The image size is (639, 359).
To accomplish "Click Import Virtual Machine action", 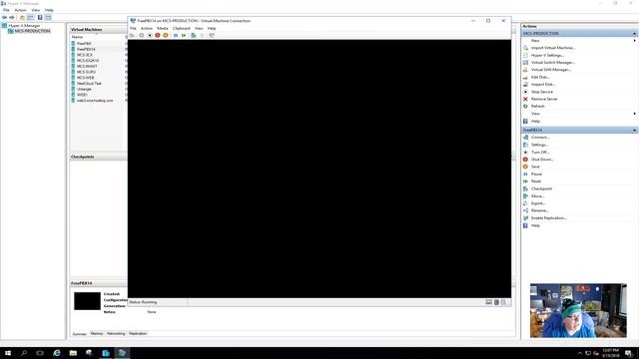I will [552, 48].
